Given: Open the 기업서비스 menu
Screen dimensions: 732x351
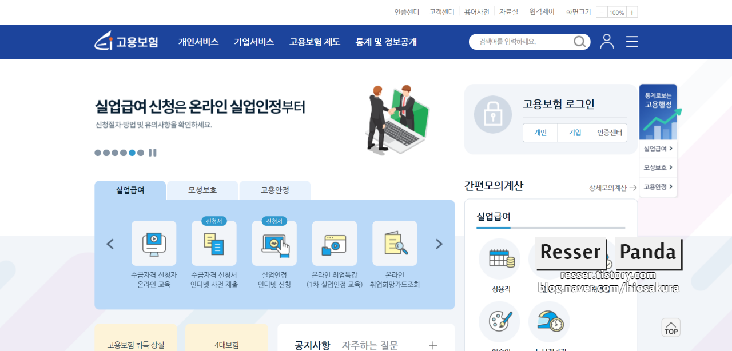Looking at the screenshot, I should [x=254, y=42].
